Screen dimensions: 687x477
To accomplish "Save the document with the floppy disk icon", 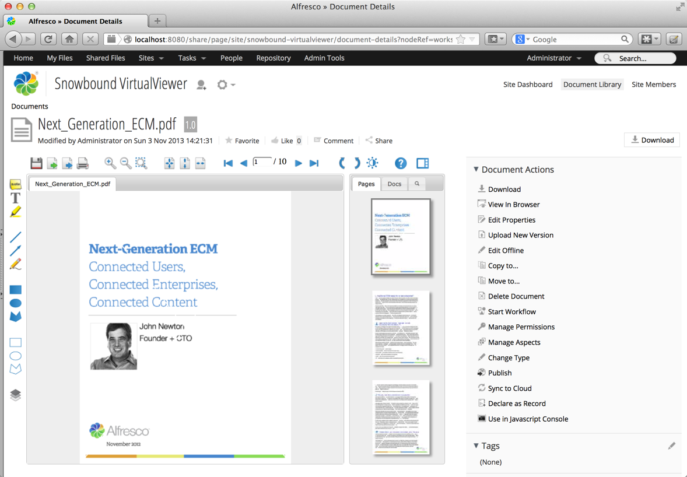I will click(x=36, y=163).
